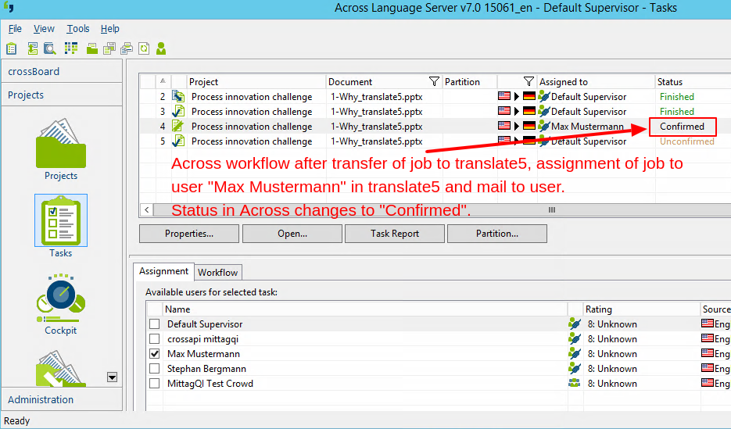Click the user icon beside crossapi mittagqi

(575, 338)
